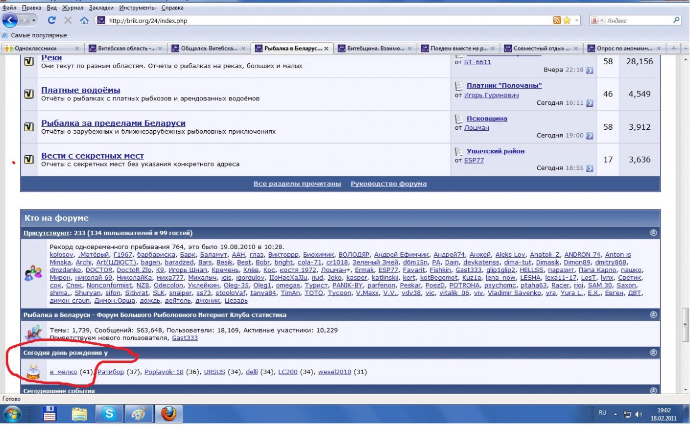Click forum status icon beside Платные водоёмы
The width and height of the screenshot is (690, 431).
(x=29, y=94)
